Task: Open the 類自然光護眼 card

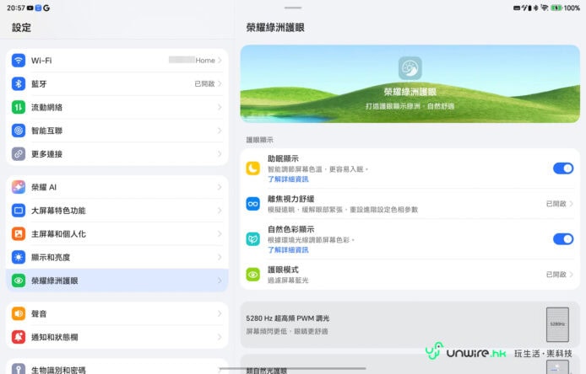Action: [410, 364]
